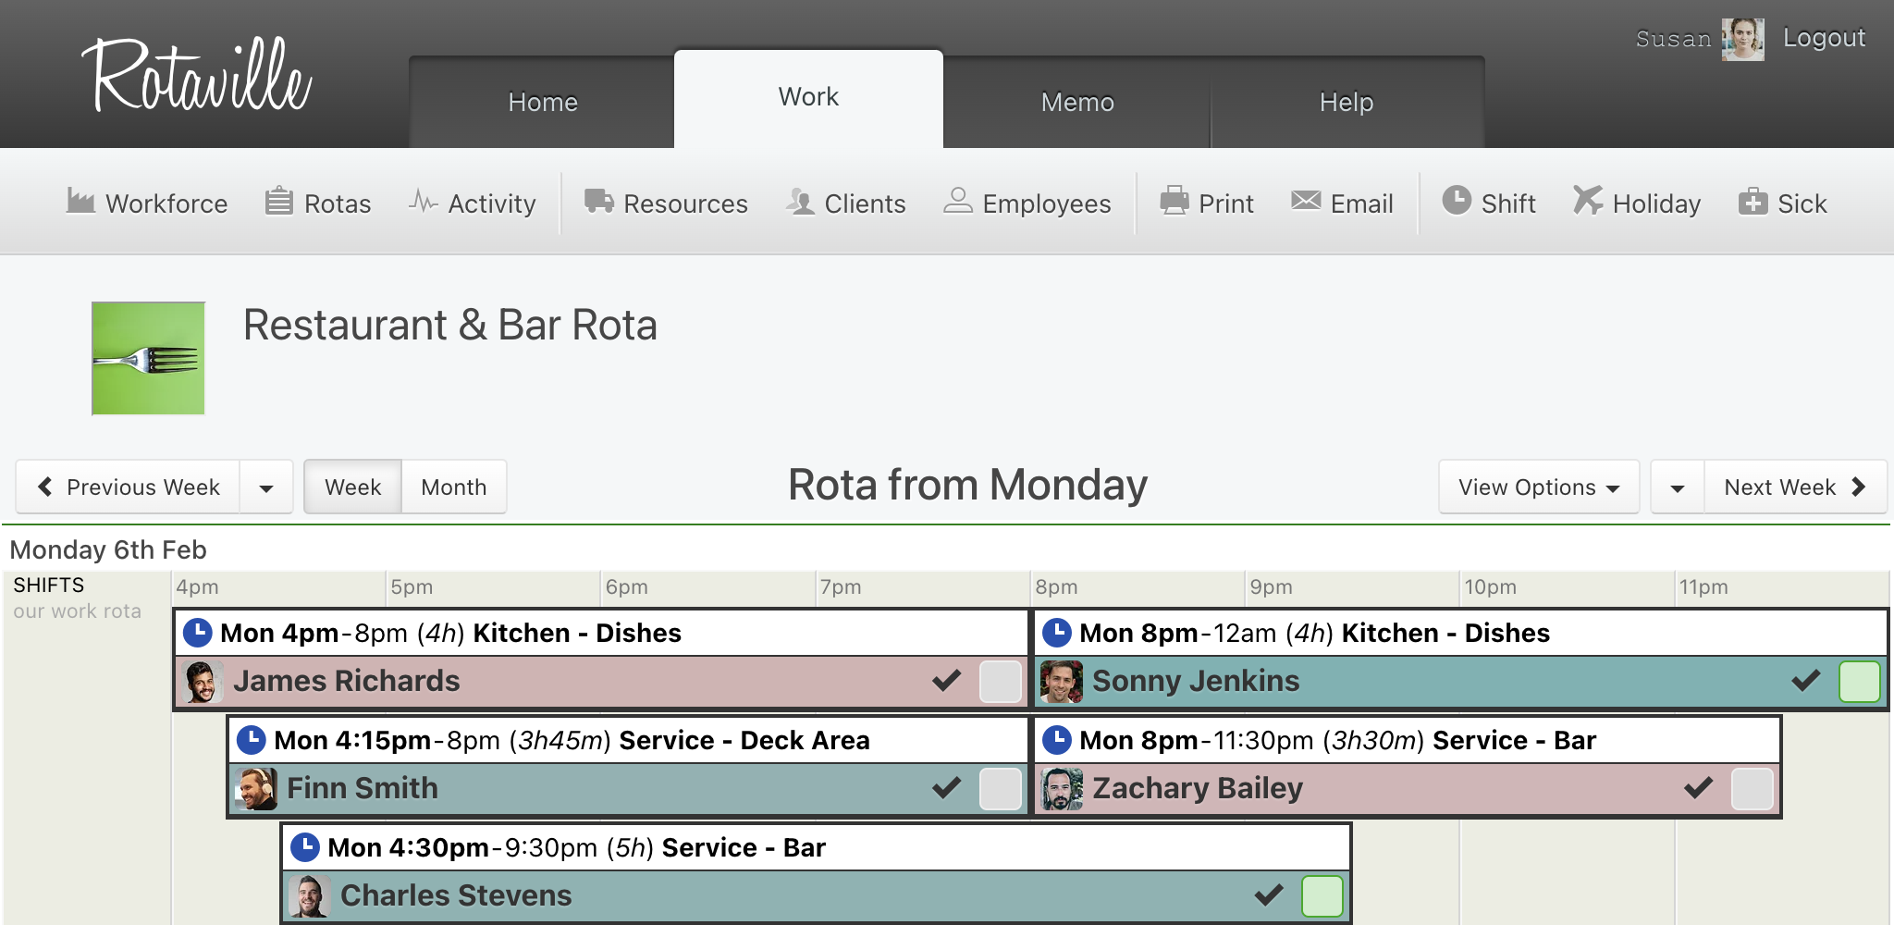The image size is (1894, 925).
Task: Click clock icon on Mon 8pm-11:30pm Bar shift
Action: coord(1056,740)
